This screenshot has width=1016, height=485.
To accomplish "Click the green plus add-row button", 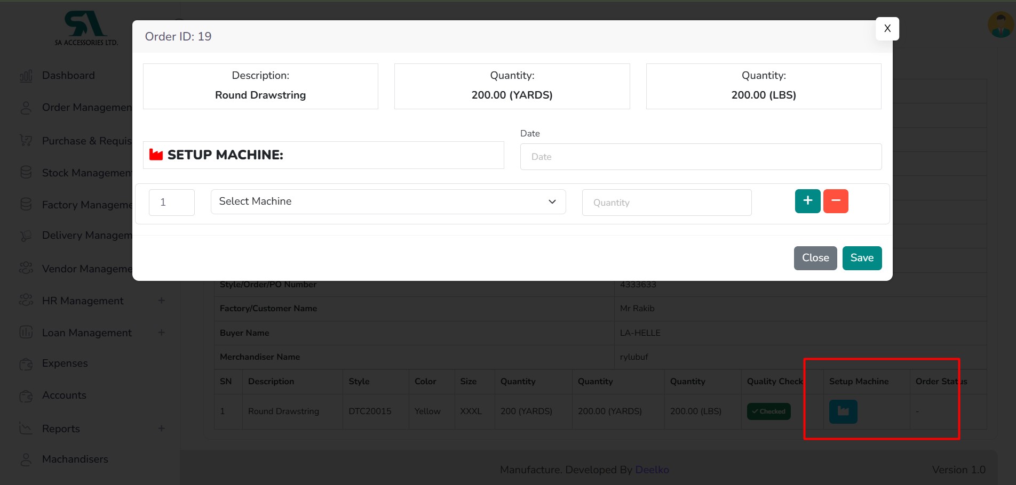I will coord(807,201).
